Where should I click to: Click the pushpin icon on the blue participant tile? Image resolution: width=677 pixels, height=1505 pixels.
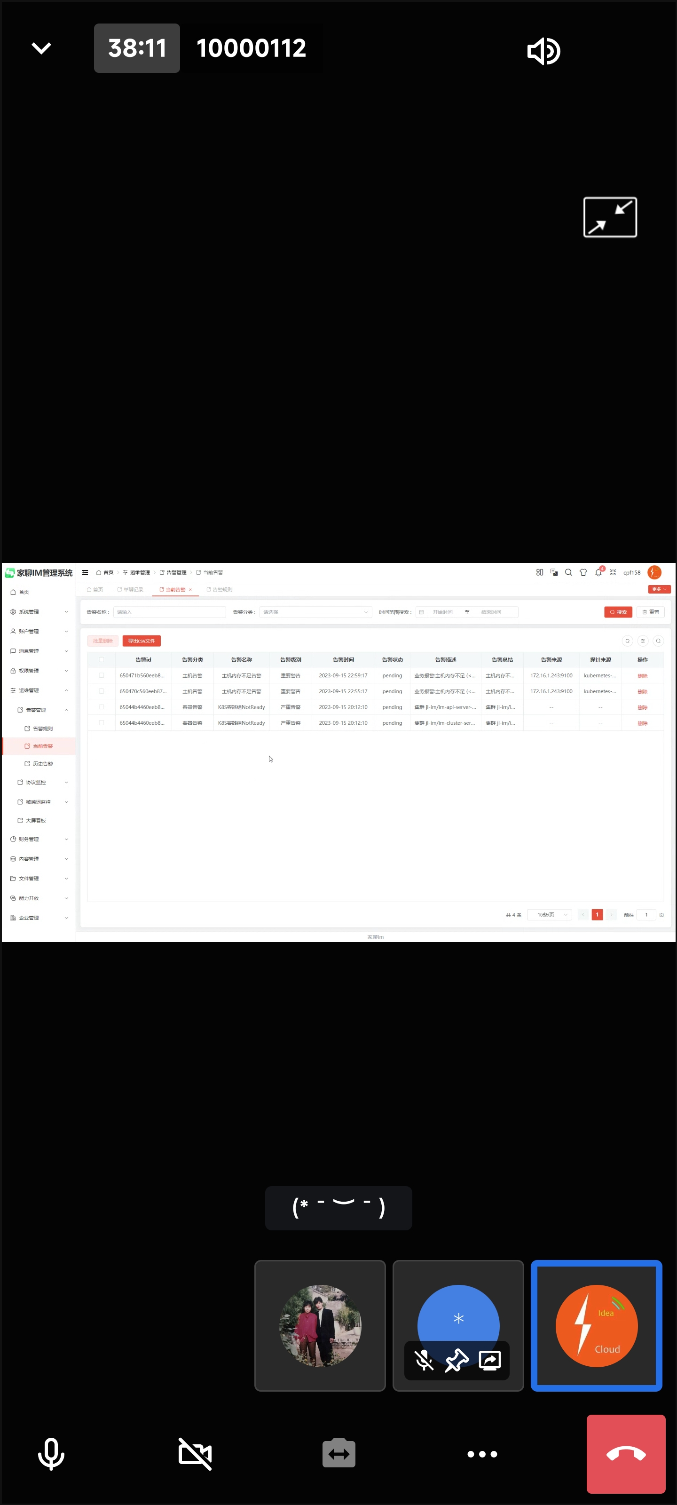click(456, 1361)
